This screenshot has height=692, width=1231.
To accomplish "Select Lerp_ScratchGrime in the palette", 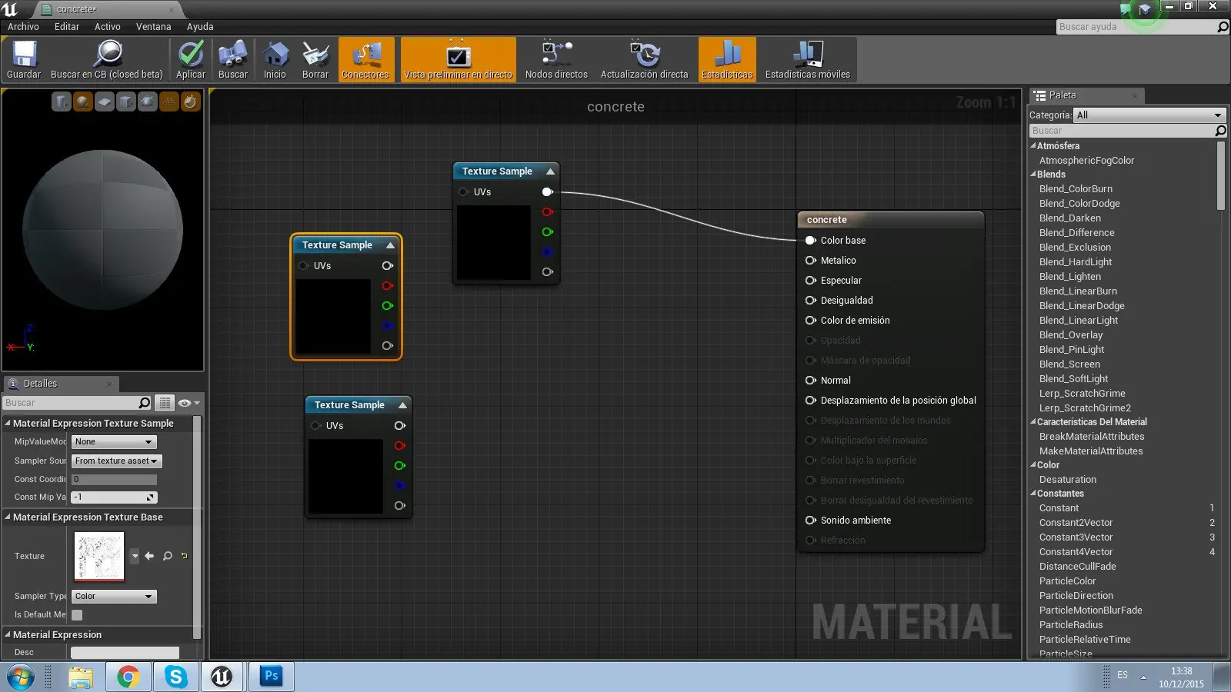I will point(1082,394).
